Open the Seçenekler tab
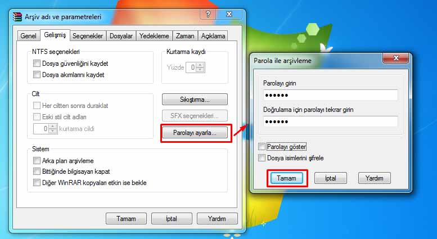The height and width of the screenshot is (239, 437). (88, 36)
